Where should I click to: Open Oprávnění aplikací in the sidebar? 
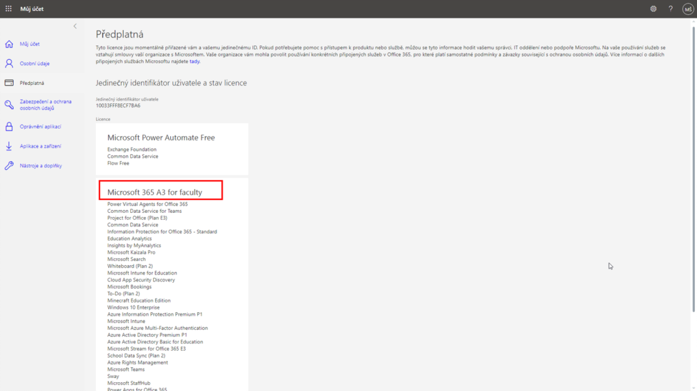click(x=40, y=126)
